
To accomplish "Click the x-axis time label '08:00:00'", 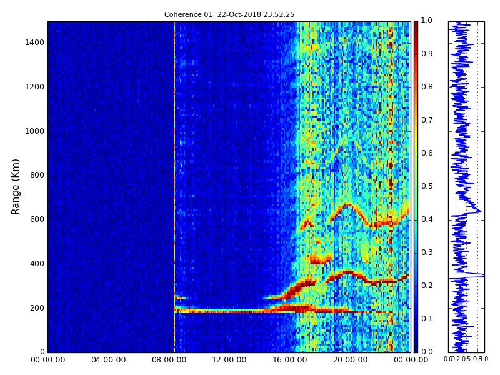I will point(169,360).
